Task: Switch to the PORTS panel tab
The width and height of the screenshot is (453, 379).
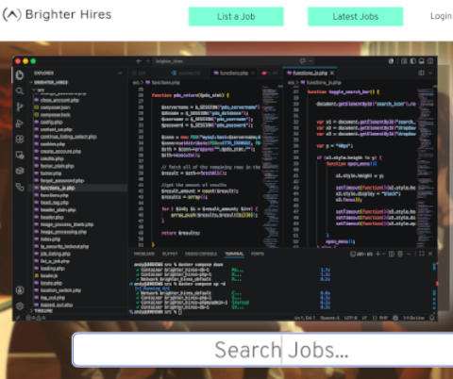Action: coord(258,254)
